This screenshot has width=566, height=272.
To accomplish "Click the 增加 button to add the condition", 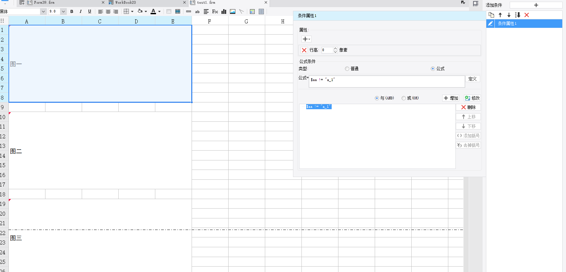I will pyautogui.click(x=451, y=98).
